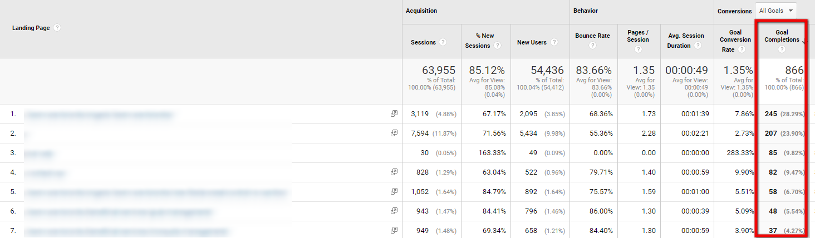This screenshot has height=238, width=815.
Task: Show help for Goal Conversion Rate
Action: coord(742,49)
